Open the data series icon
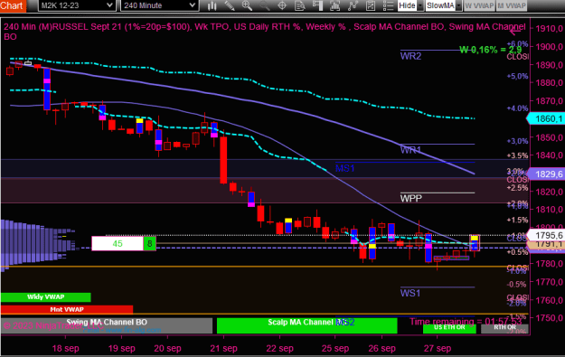The image size is (565, 357). pyautogui.click(x=335, y=5)
